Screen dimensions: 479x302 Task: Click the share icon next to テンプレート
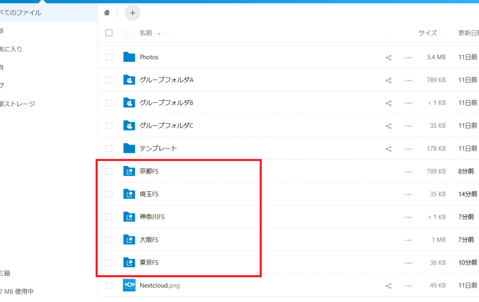[x=388, y=148]
